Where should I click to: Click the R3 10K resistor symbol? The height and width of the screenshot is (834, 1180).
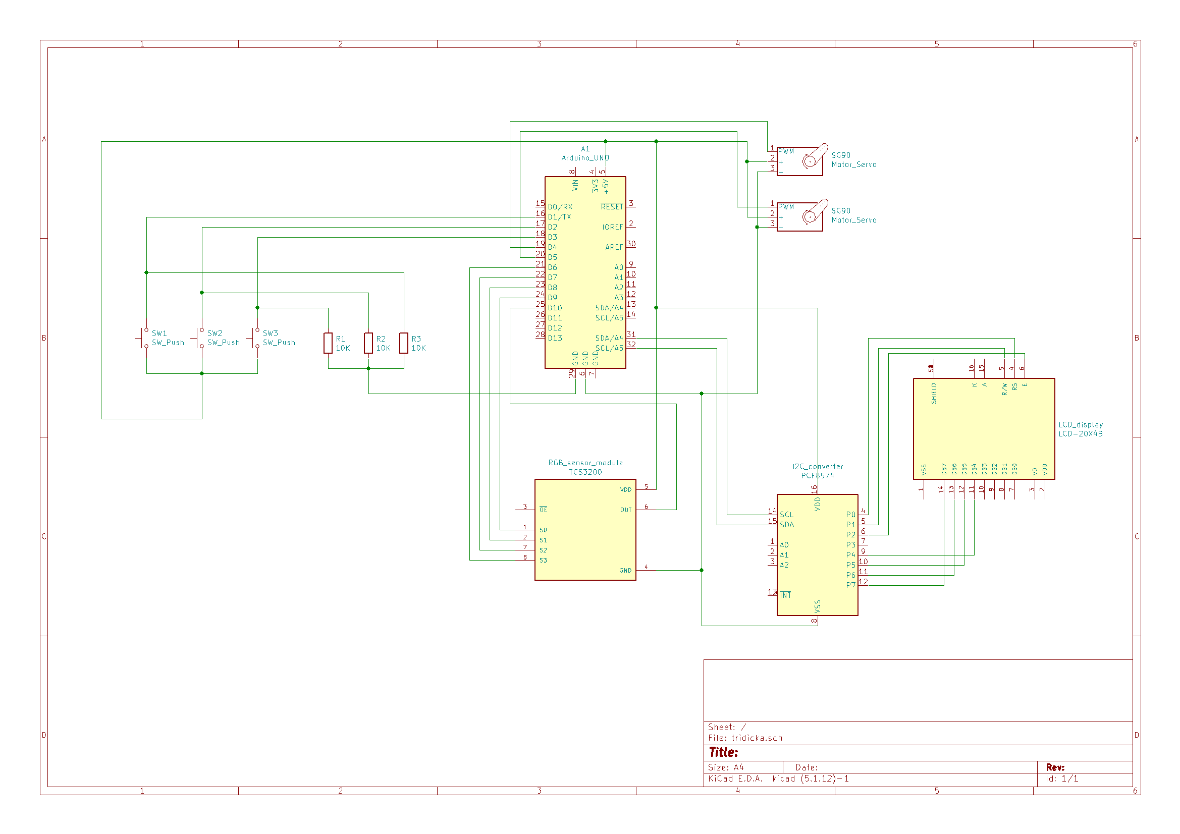(x=404, y=343)
